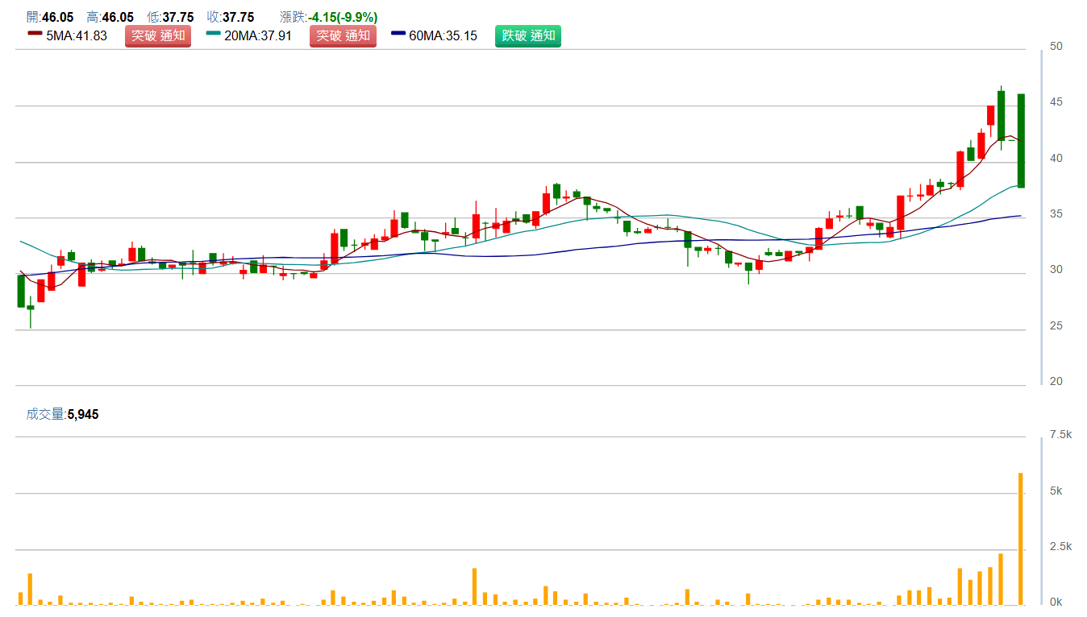This screenshot has height=617, width=1087.
Task: Click the navy 60MA legend swatch
Action: (398, 34)
